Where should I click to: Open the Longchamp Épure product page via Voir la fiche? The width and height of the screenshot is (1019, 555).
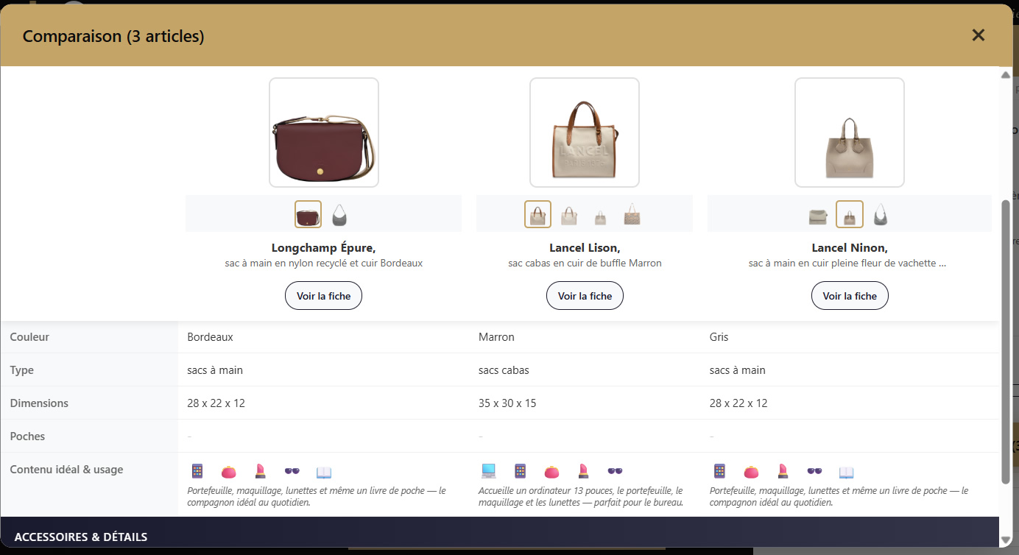(323, 295)
